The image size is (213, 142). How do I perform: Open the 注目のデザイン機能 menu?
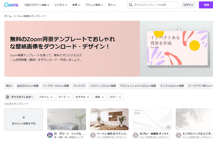(37, 5)
